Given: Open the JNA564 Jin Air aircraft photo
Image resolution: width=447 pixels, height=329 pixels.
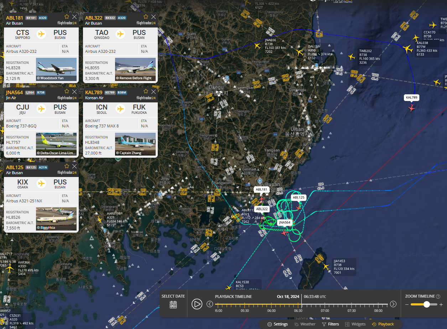Looking at the screenshot, I should point(56,144).
